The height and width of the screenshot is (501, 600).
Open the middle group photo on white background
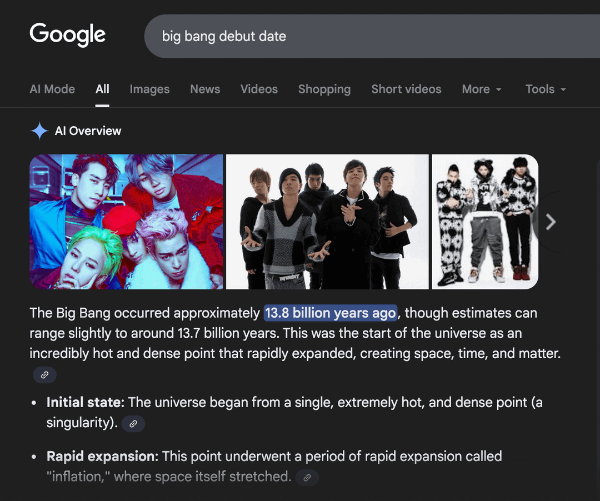tap(327, 222)
